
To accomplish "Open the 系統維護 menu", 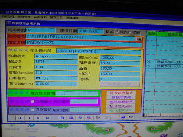I will (72, 18).
